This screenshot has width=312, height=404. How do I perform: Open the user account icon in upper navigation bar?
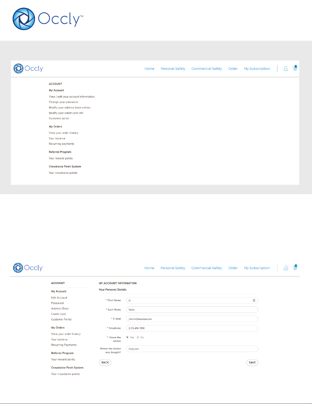click(x=286, y=69)
